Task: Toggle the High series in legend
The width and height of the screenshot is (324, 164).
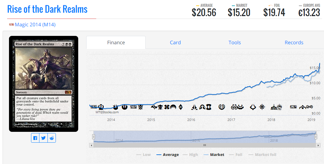Action: click(x=190, y=154)
